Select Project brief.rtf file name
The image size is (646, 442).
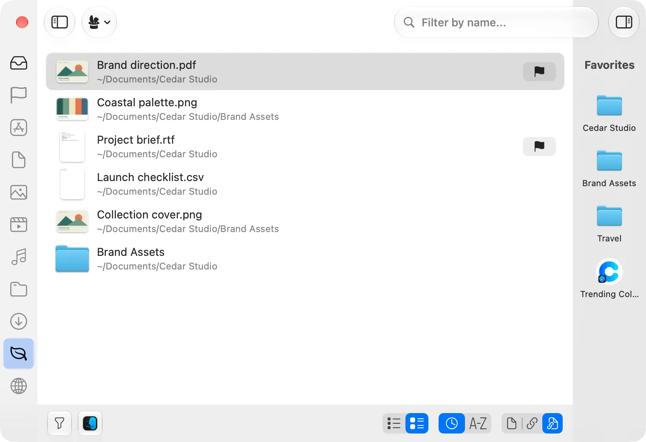(136, 140)
